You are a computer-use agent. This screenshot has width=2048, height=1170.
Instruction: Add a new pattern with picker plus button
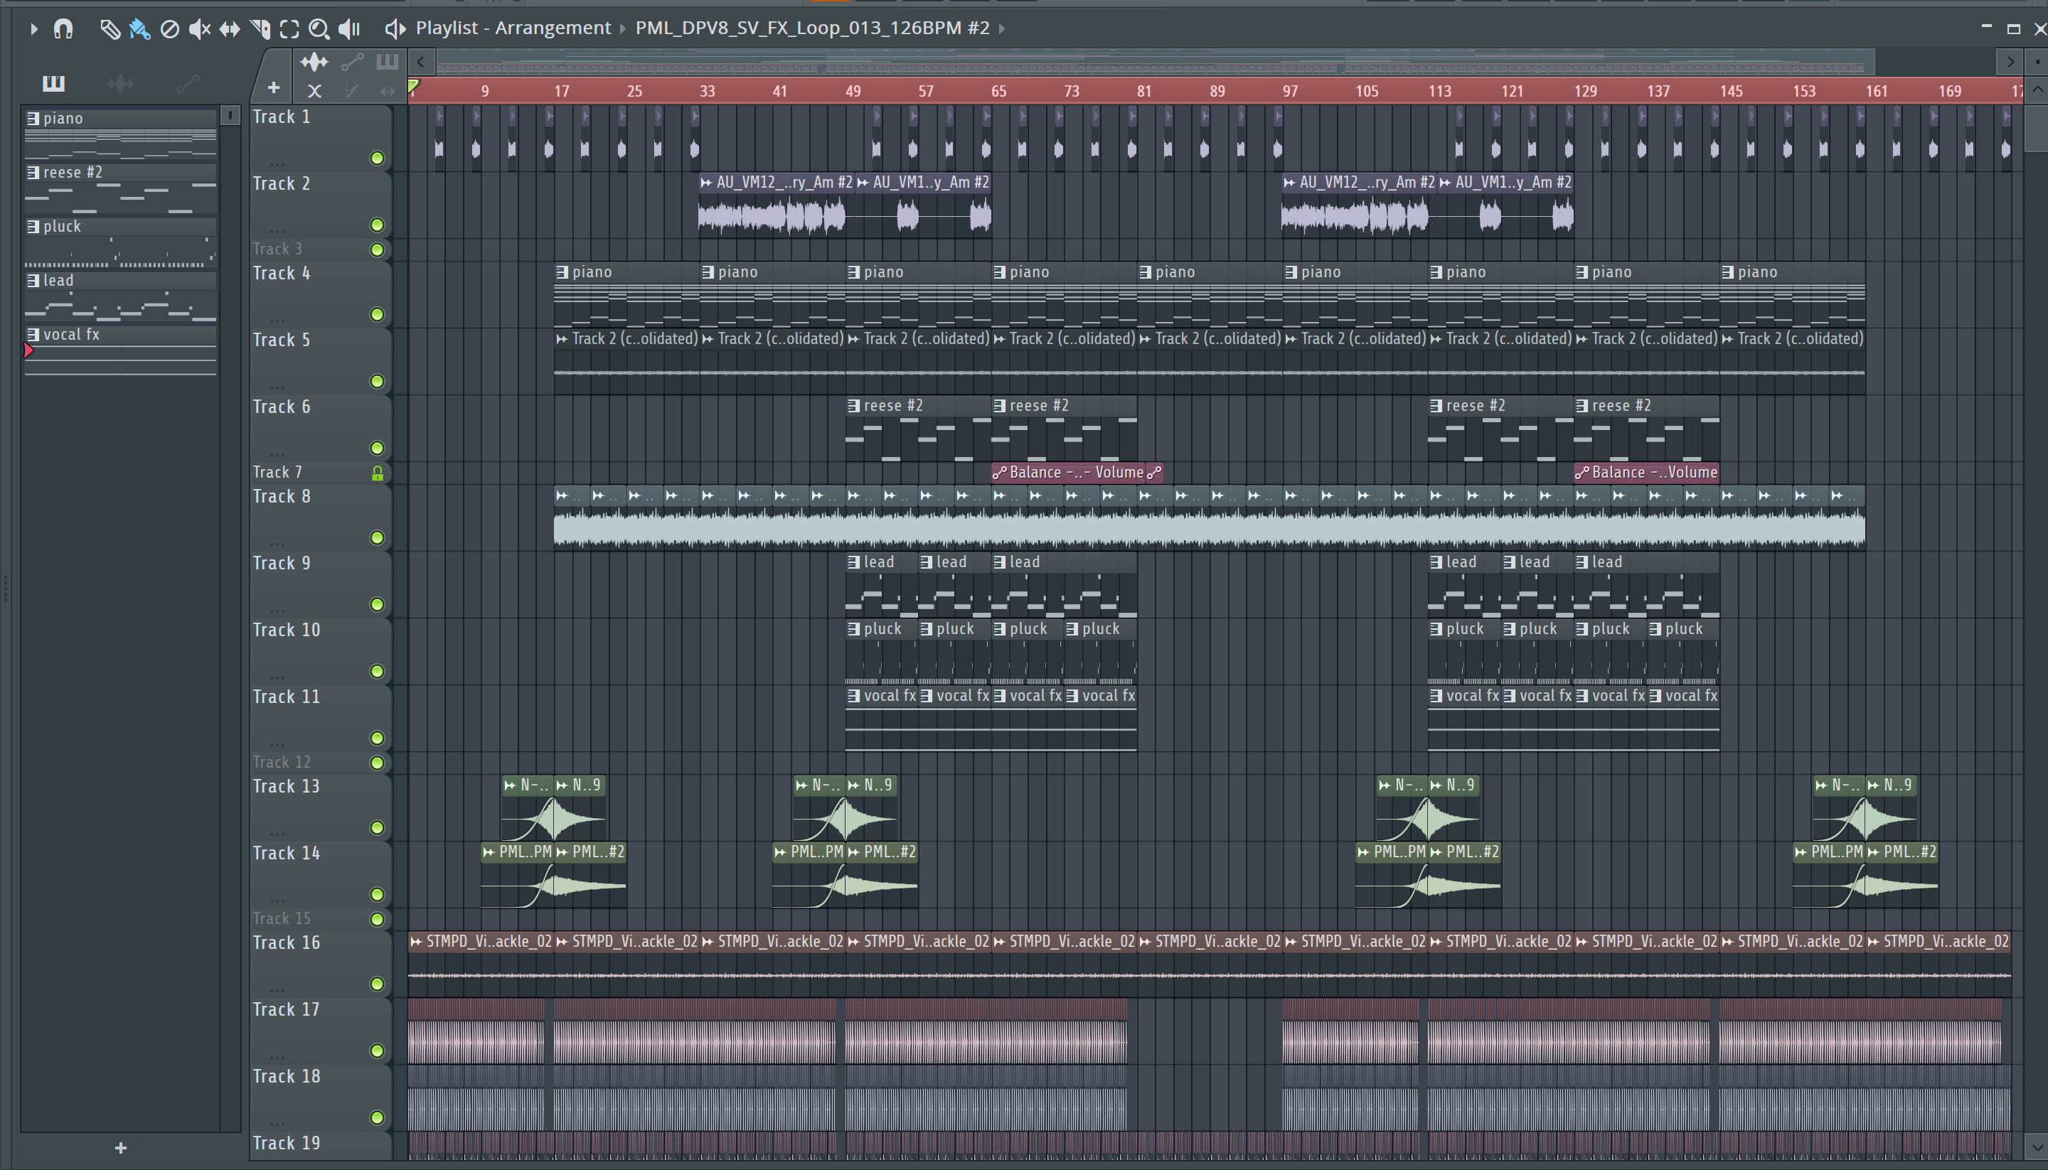click(x=121, y=1147)
